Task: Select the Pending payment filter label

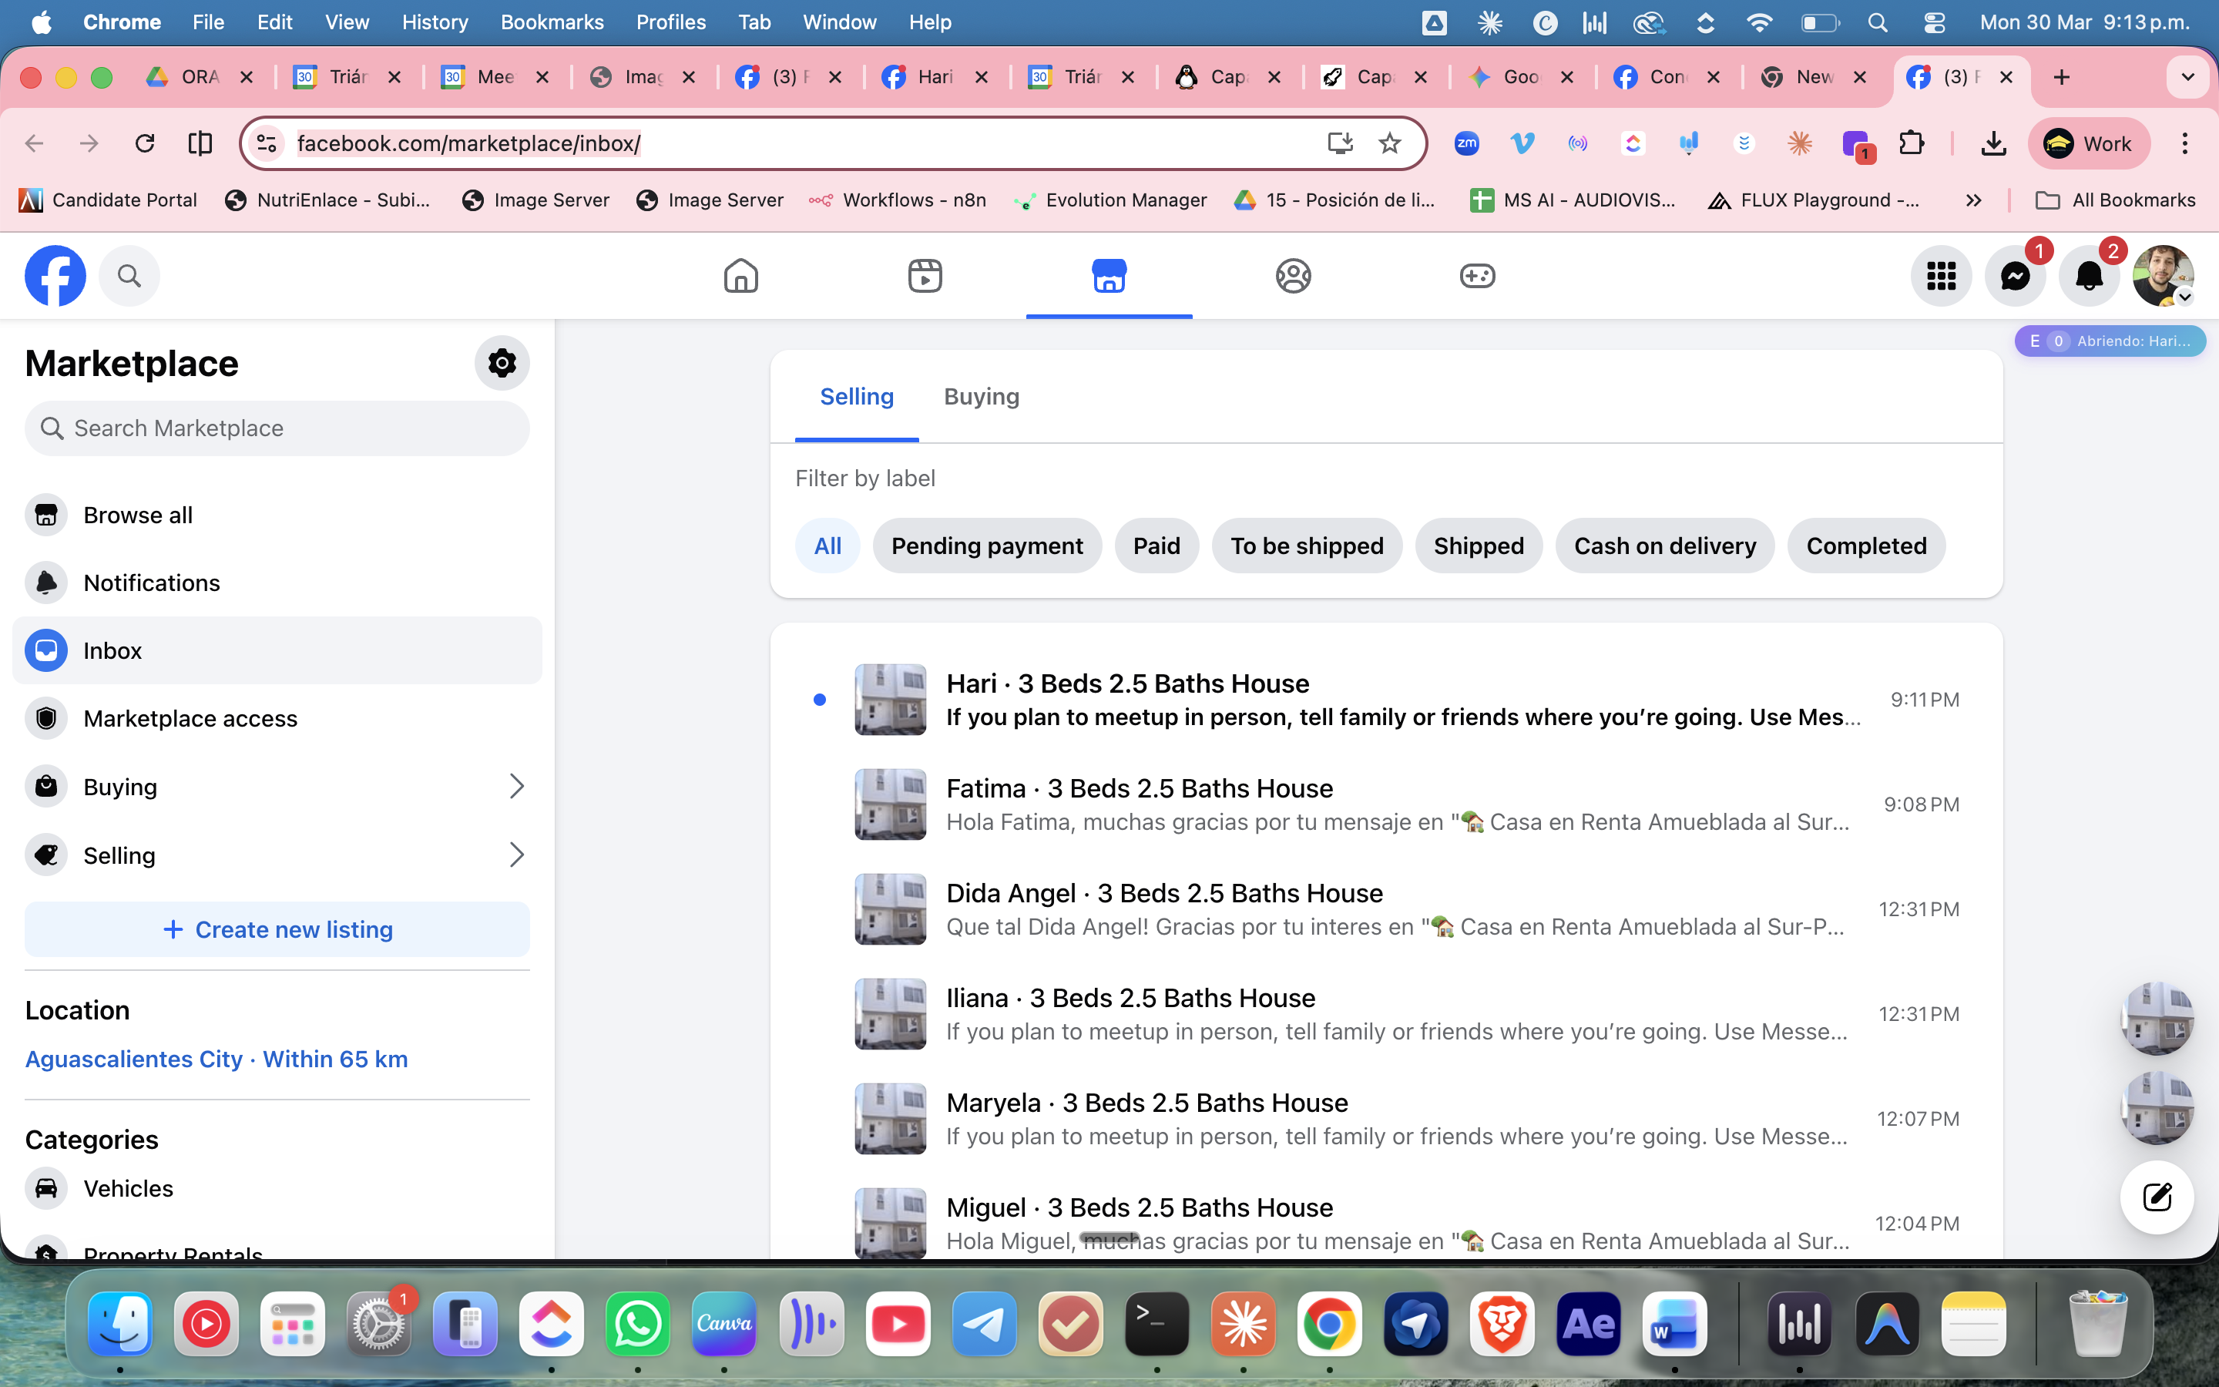Action: click(x=987, y=546)
